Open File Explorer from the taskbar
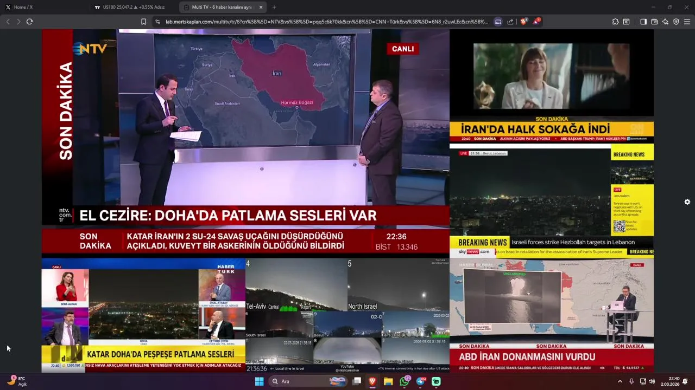Viewport: 695px width, 390px height. click(388, 381)
